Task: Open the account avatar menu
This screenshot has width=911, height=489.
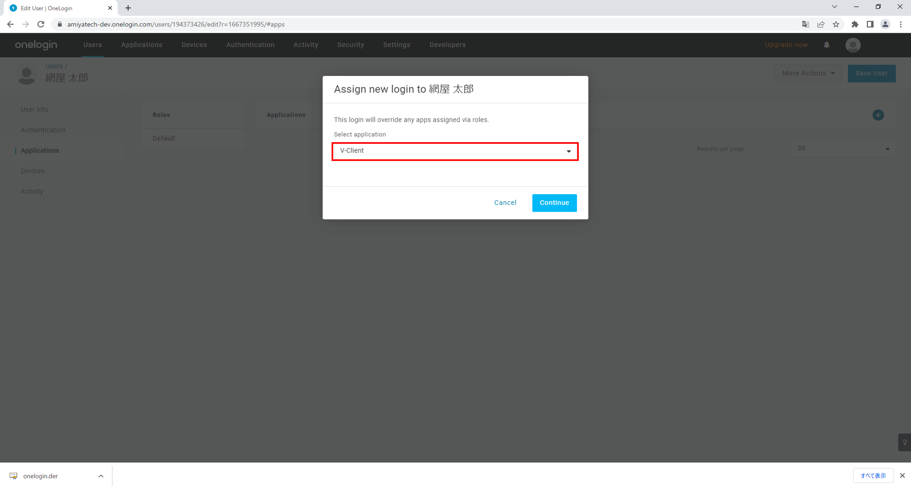Action: click(853, 45)
